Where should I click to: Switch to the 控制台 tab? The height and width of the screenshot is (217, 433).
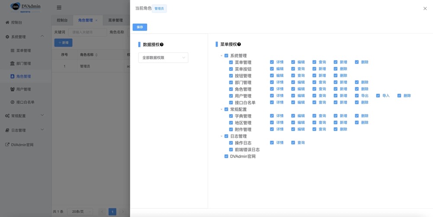(62, 20)
